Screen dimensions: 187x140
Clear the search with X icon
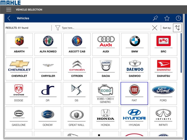click(x=155, y=28)
